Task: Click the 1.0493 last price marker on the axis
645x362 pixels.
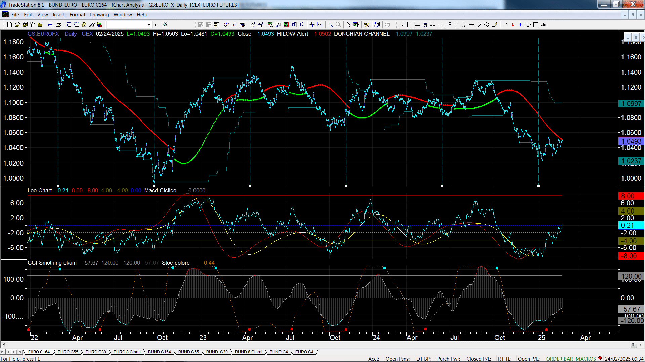Action: 631,141
